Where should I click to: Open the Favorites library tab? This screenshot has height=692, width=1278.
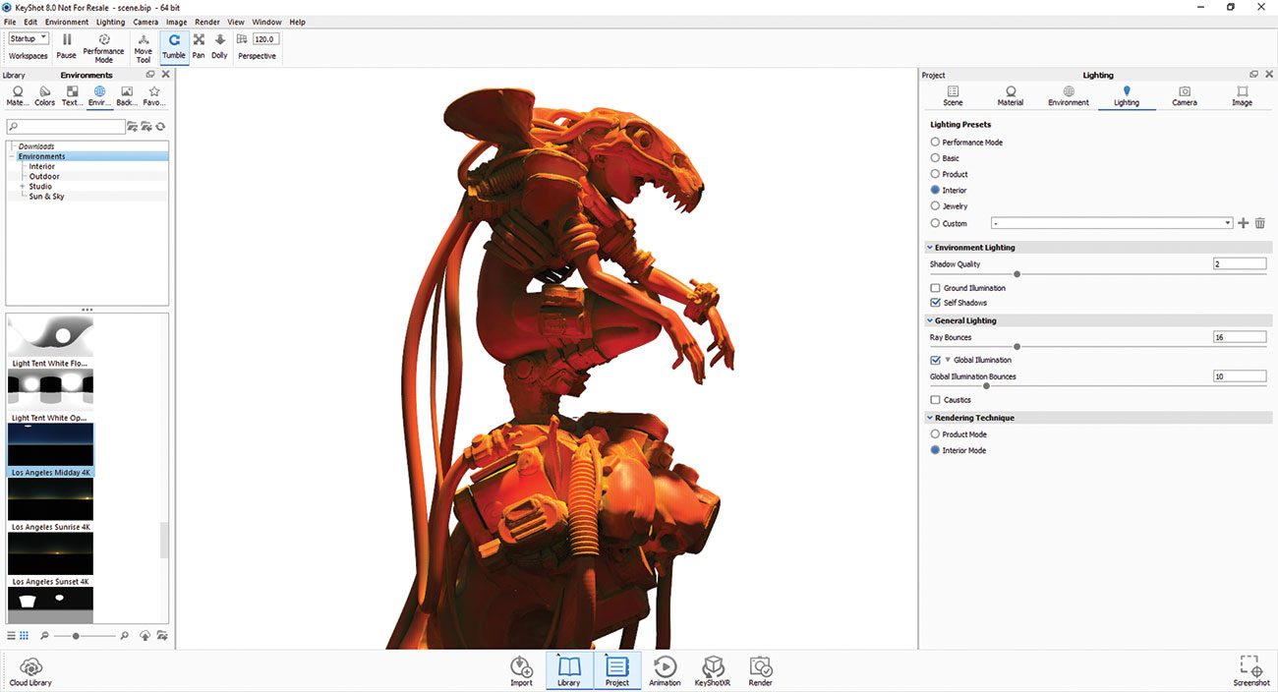tap(154, 96)
